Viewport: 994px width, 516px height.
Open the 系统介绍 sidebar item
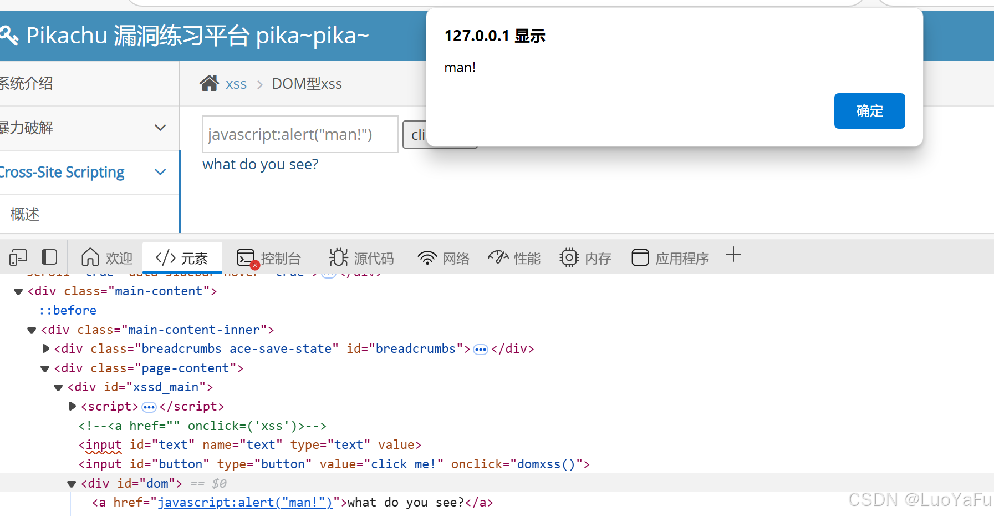27,83
